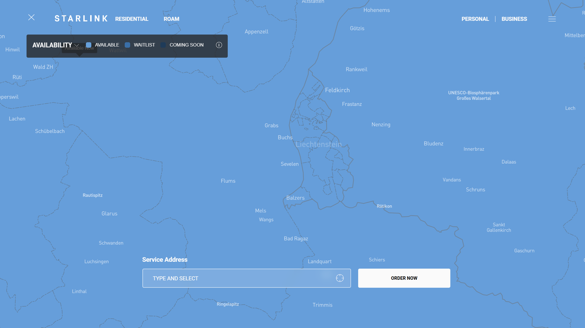Click the Bad Ragaz map label
The height and width of the screenshot is (328, 585).
point(296,239)
